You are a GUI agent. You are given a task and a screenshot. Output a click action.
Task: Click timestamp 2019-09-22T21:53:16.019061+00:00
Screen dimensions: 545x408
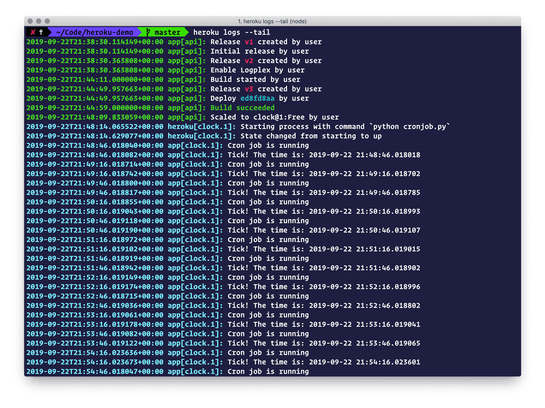(95, 315)
